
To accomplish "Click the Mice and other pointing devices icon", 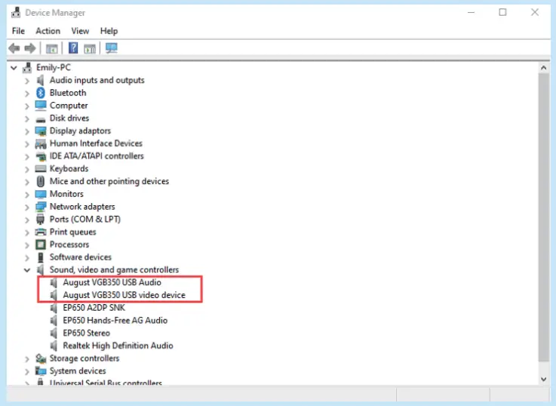I will 41,181.
